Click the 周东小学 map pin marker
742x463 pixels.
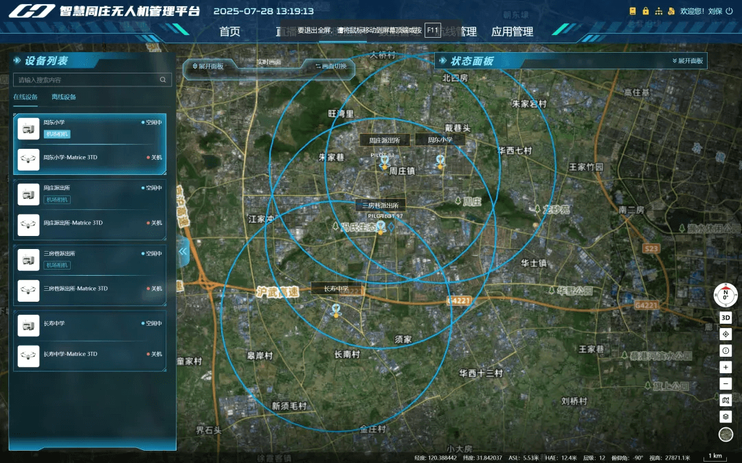point(440,162)
